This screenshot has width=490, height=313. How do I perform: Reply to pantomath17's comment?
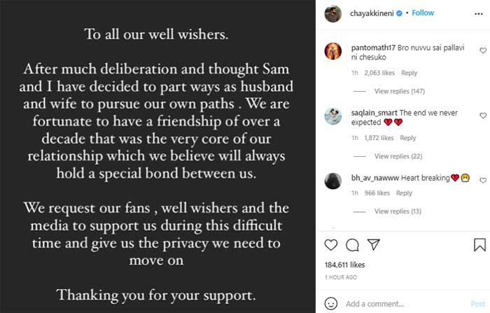click(409, 73)
